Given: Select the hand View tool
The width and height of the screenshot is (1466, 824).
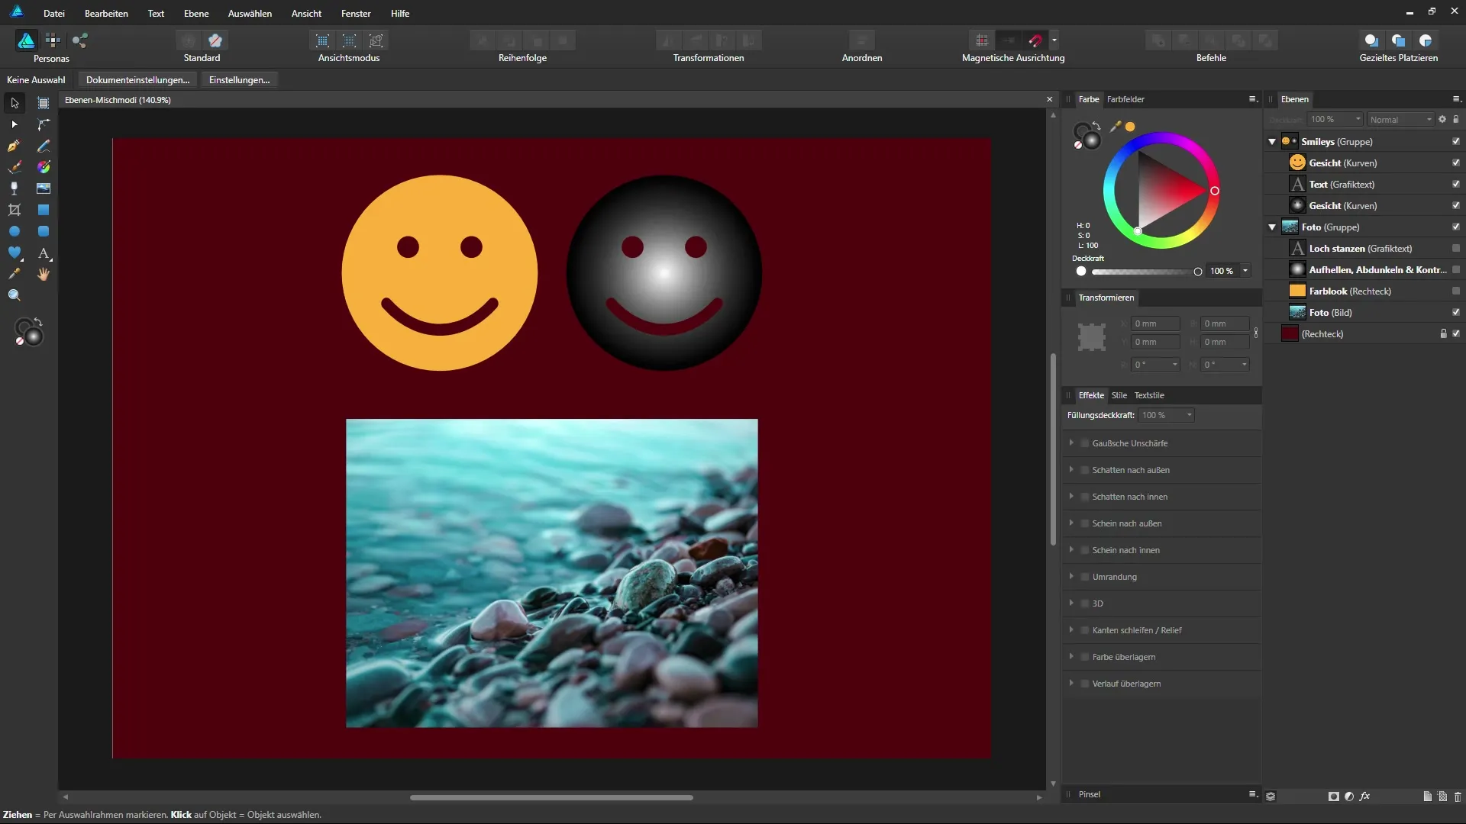Looking at the screenshot, I should point(44,274).
